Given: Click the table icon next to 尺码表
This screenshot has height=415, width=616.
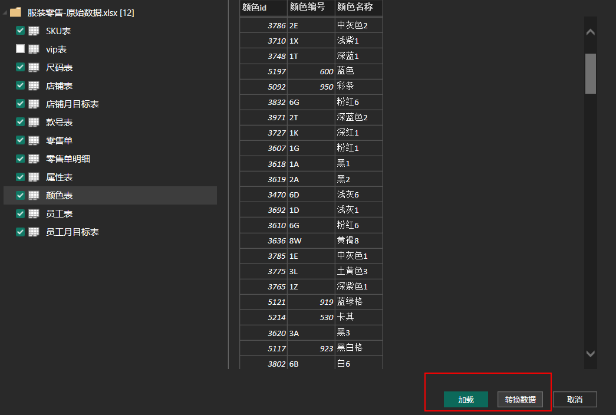Looking at the screenshot, I should [34, 67].
